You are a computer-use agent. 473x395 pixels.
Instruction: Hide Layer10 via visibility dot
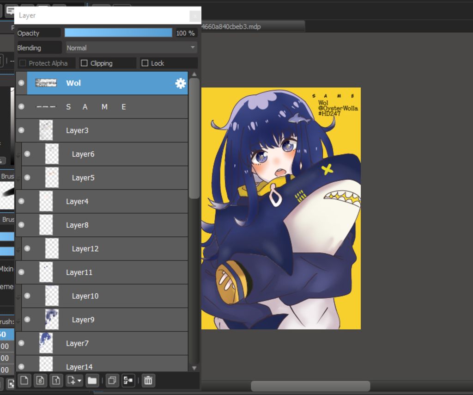[x=27, y=296]
